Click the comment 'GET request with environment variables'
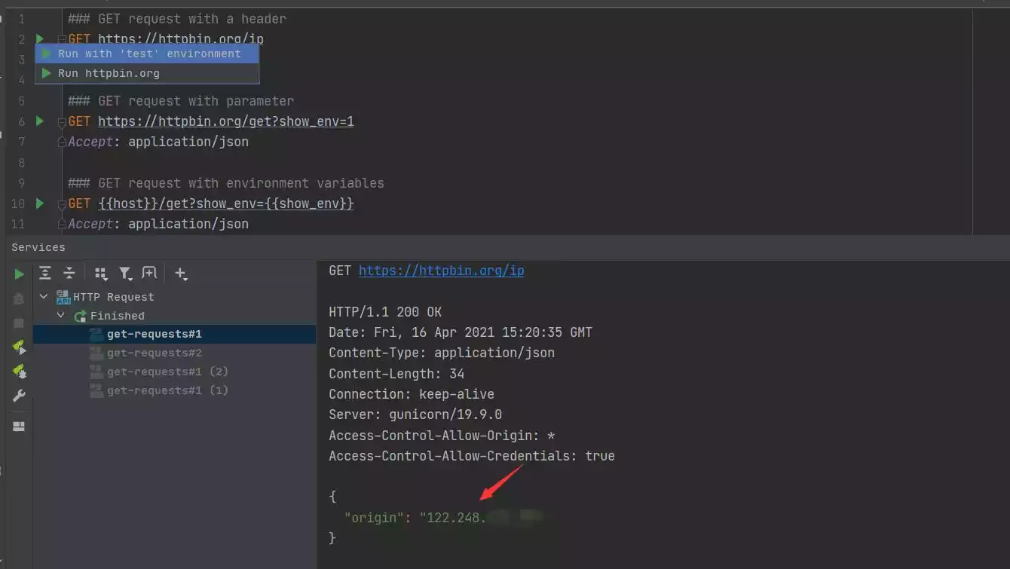The height and width of the screenshot is (569, 1010). click(x=226, y=183)
